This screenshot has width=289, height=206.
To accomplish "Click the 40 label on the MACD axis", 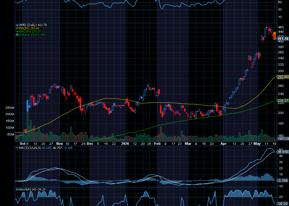I will click(x=281, y=156).
